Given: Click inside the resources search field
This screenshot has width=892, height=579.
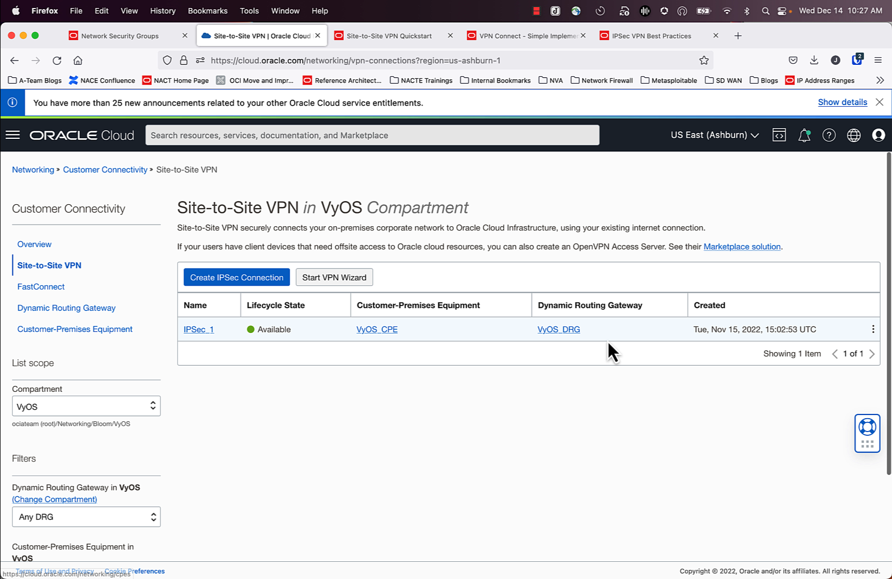Looking at the screenshot, I should pos(372,135).
